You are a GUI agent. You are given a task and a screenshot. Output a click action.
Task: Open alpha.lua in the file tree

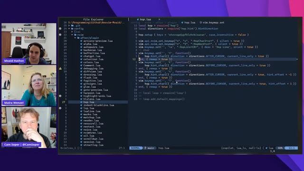pos(90,44)
